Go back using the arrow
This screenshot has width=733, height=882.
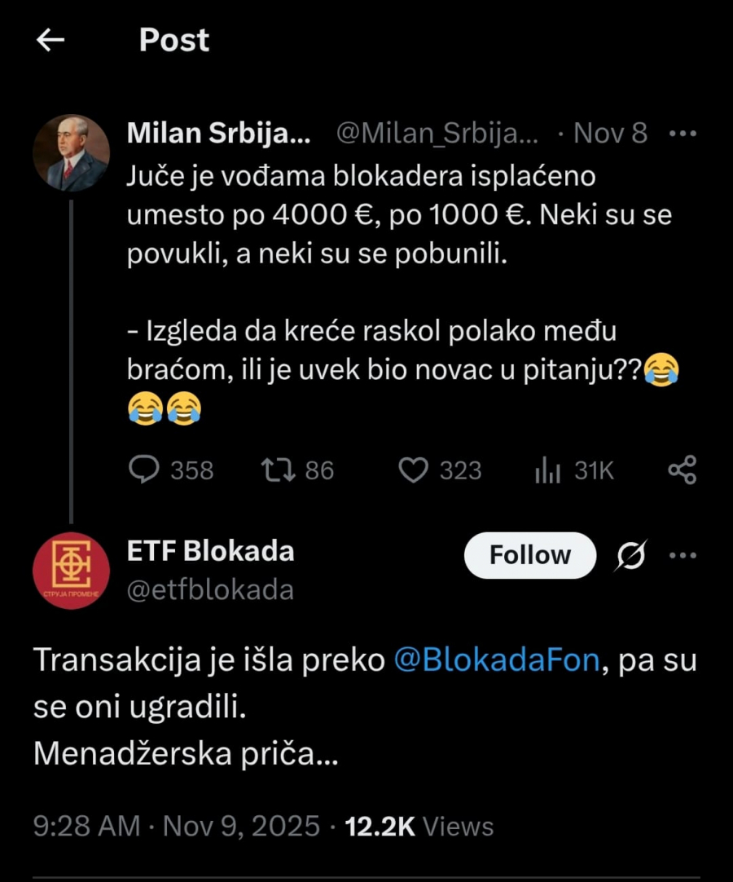(x=50, y=40)
